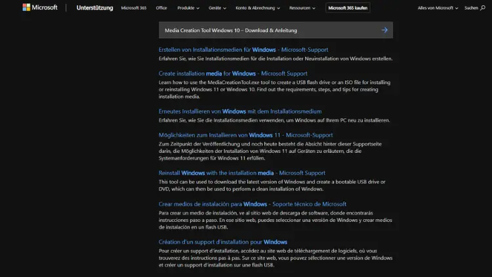Go to Microsoft 365 menu item
Viewport: 492px width, 277px height.
[x=134, y=8]
